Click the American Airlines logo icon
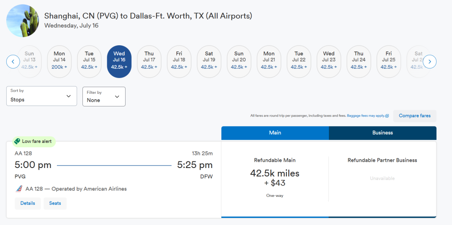The image size is (452, 225). click(x=19, y=189)
